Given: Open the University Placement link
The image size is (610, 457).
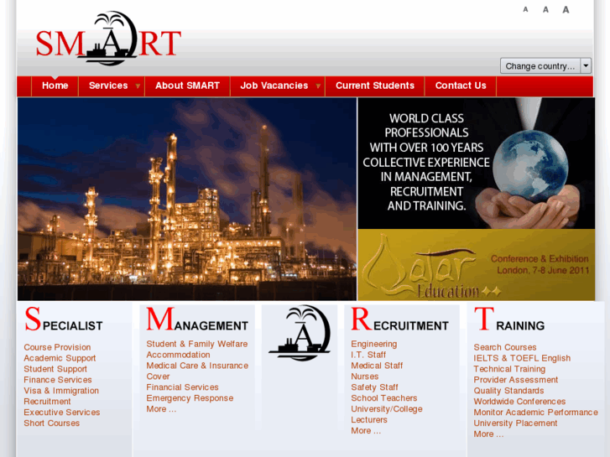Looking at the screenshot, I should click(515, 423).
